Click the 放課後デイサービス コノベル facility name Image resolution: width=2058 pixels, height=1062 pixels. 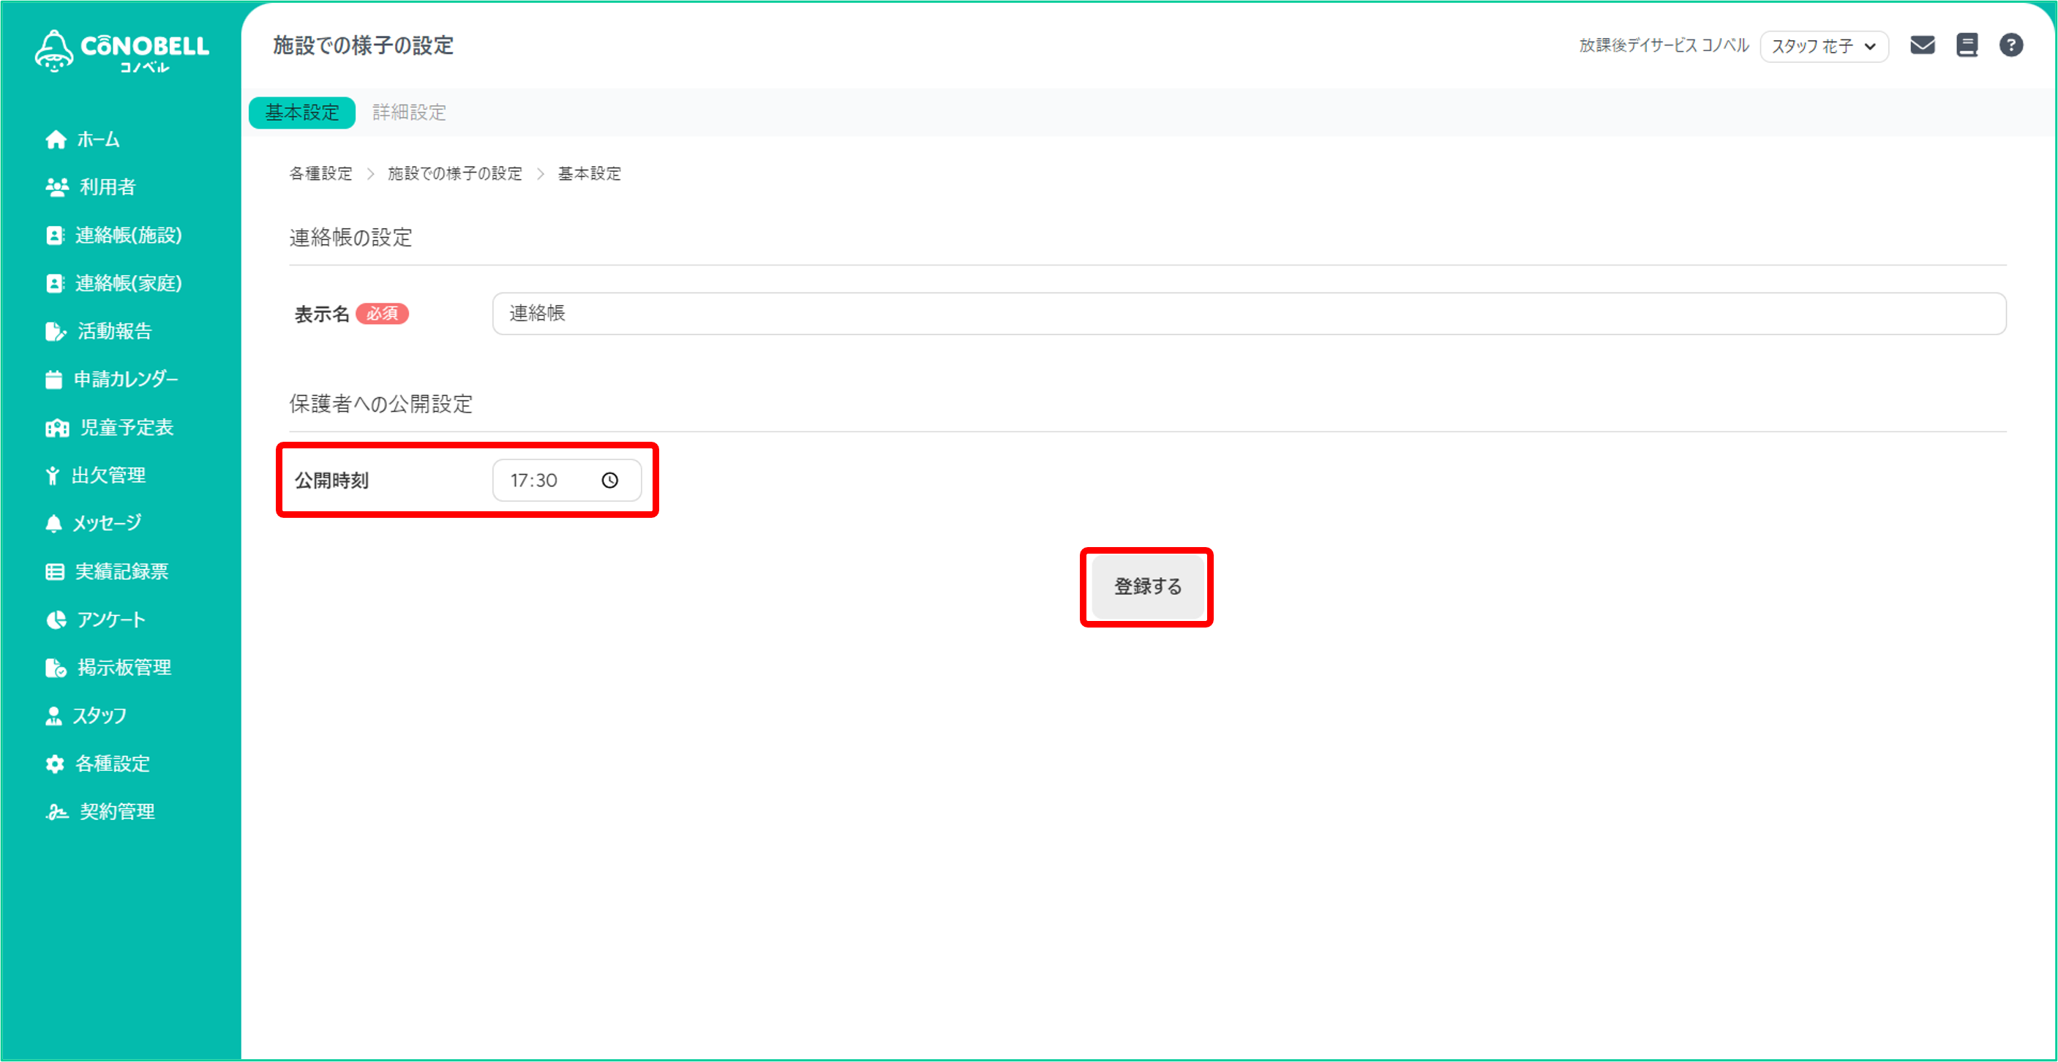click(1664, 45)
